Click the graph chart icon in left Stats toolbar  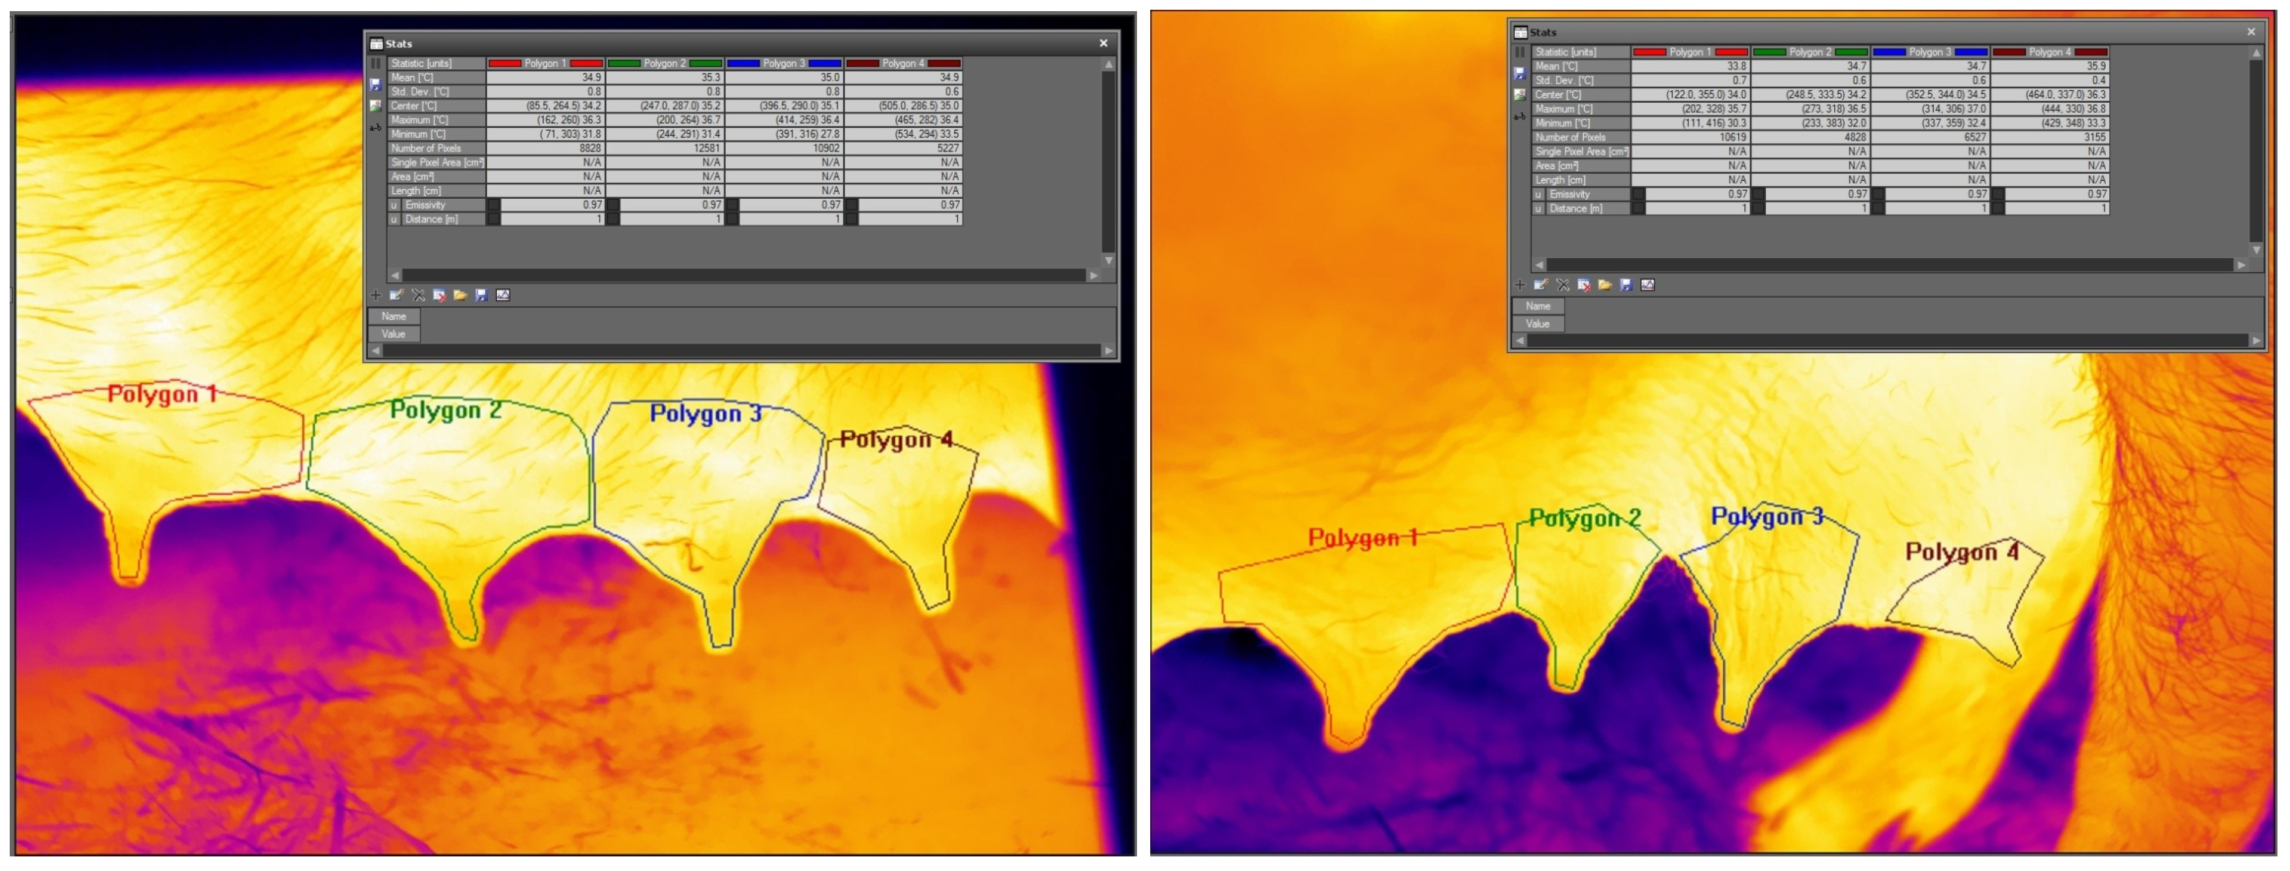(x=503, y=295)
